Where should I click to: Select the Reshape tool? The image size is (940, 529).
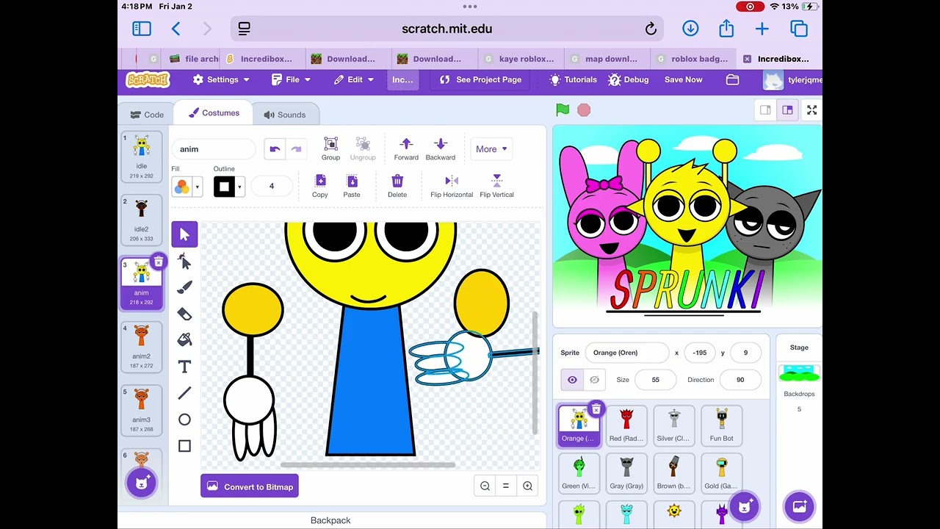tap(184, 261)
